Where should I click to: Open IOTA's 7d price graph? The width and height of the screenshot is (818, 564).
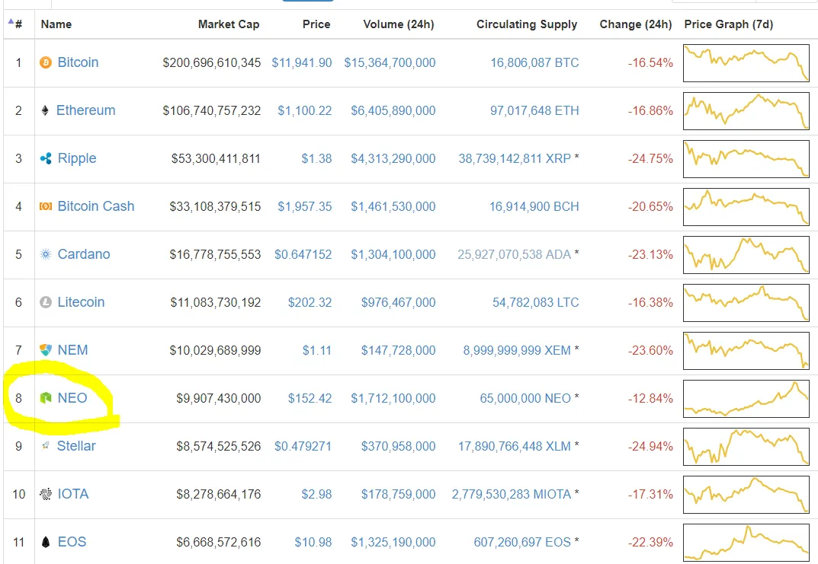pos(746,494)
